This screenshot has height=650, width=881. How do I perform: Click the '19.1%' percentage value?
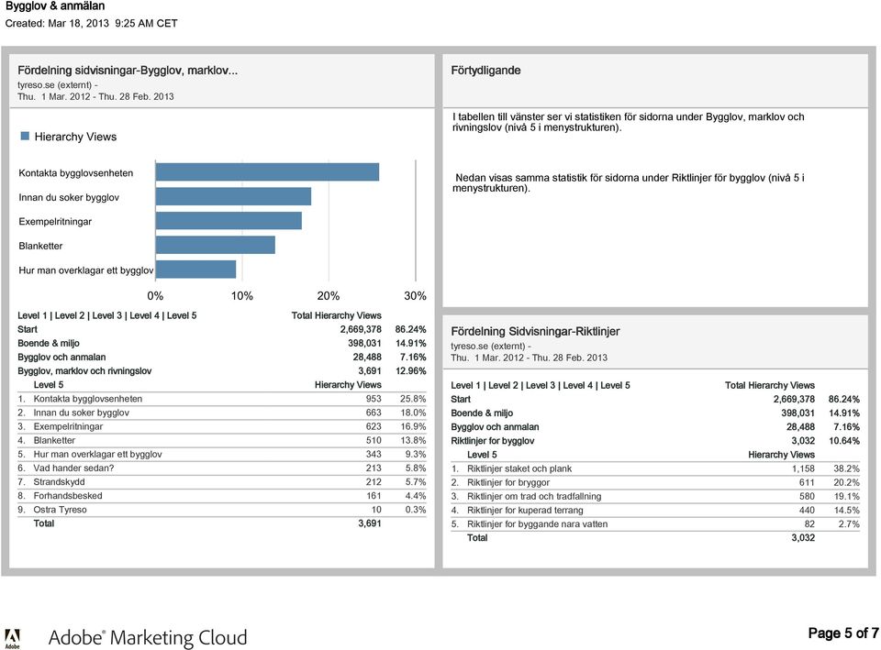point(847,496)
